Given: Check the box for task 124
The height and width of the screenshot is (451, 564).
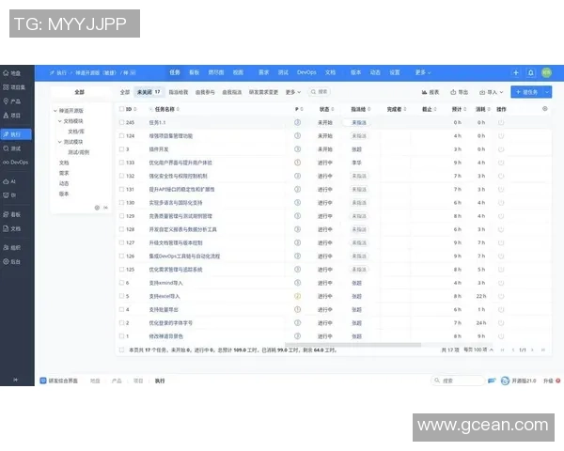Looking at the screenshot, I should point(121,135).
